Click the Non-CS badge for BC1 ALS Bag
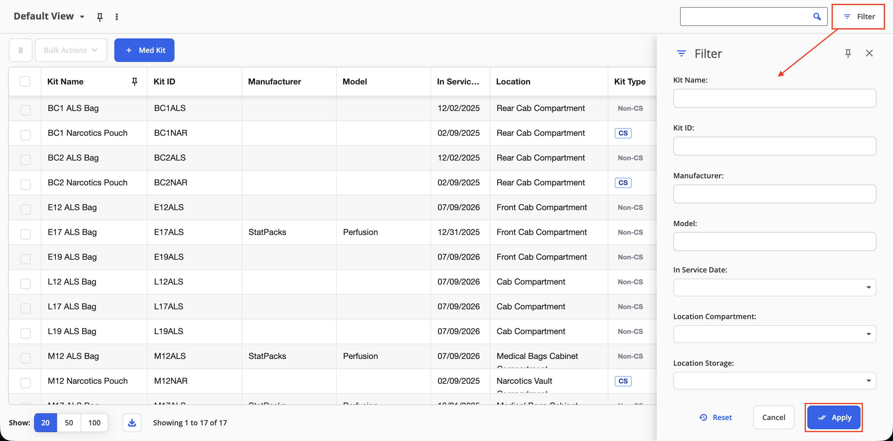 [x=630, y=108]
